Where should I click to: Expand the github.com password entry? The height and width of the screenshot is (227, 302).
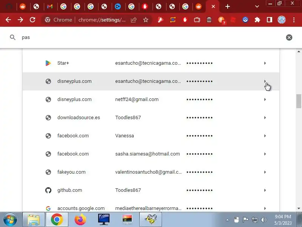coord(265,190)
